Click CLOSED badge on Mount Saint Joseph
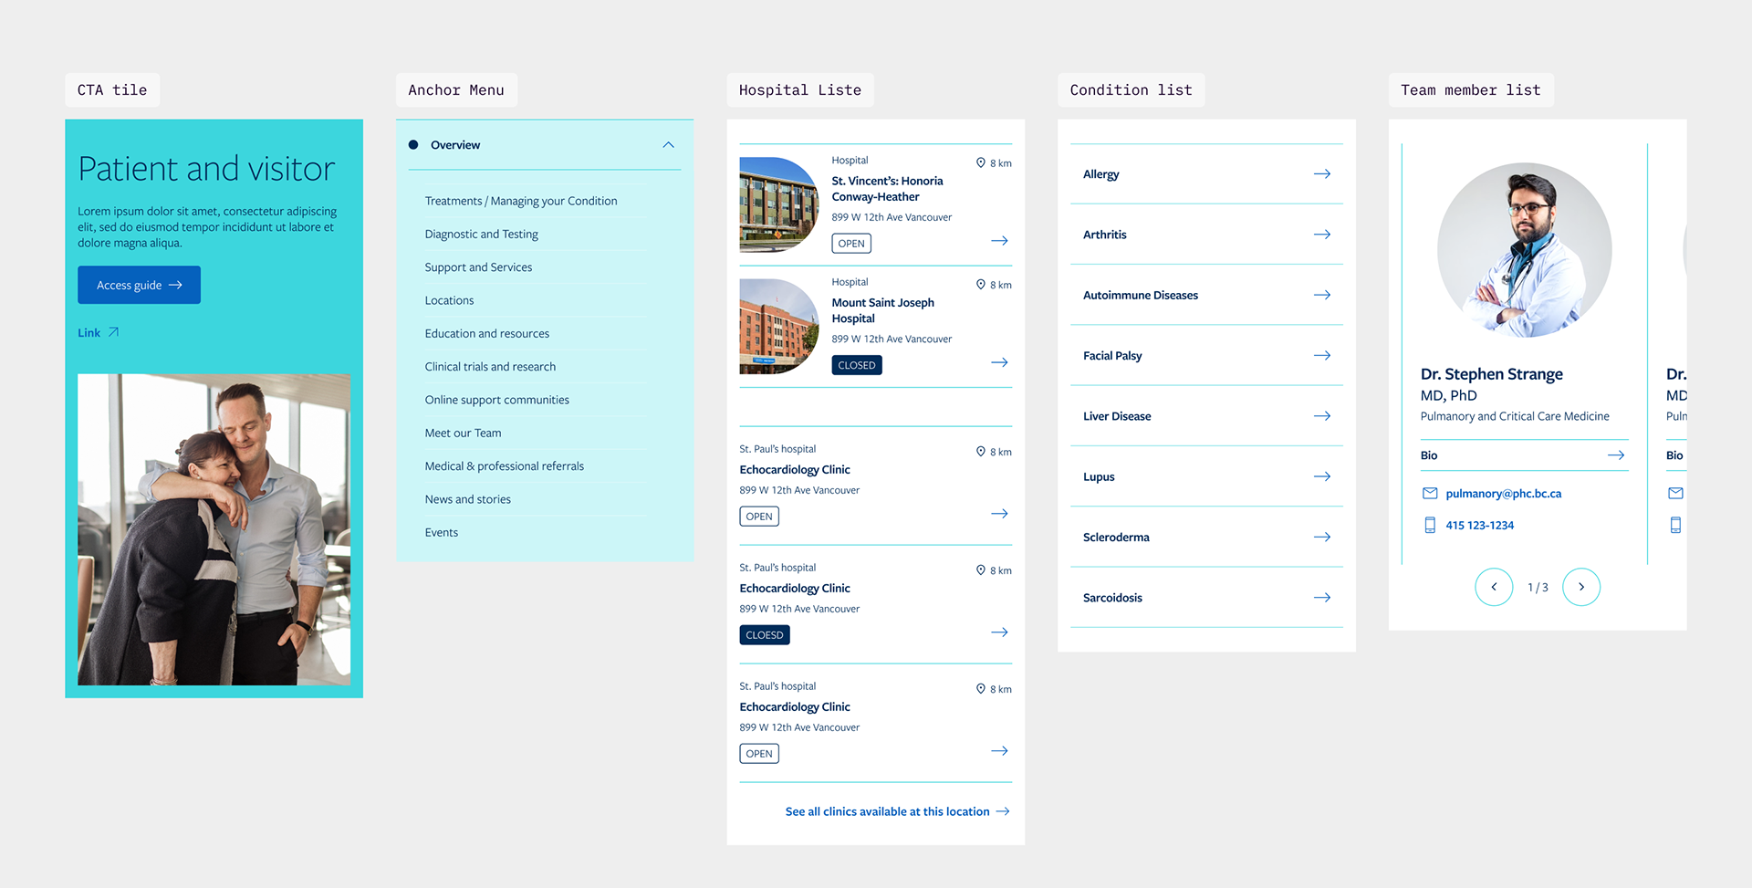Image resolution: width=1752 pixels, height=888 pixels. pyautogui.click(x=857, y=365)
